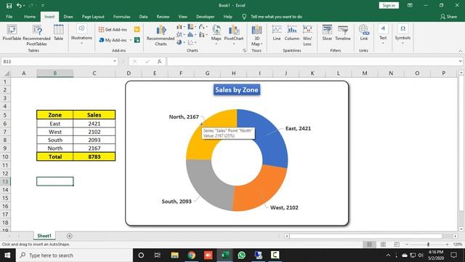Select the Sheet1 tab
Screen dimensions: 465x262
(44, 236)
